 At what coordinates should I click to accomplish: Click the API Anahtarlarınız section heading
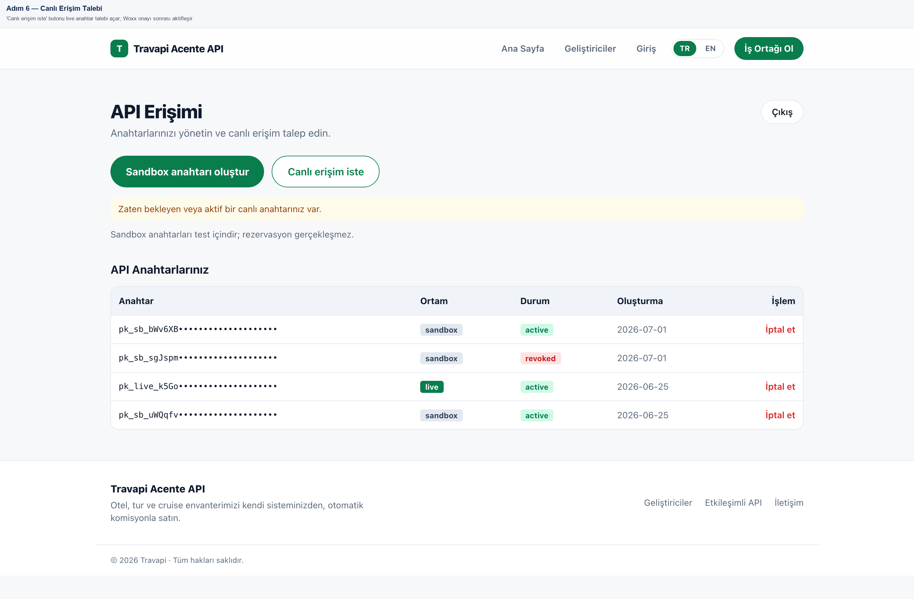tap(159, 270)
